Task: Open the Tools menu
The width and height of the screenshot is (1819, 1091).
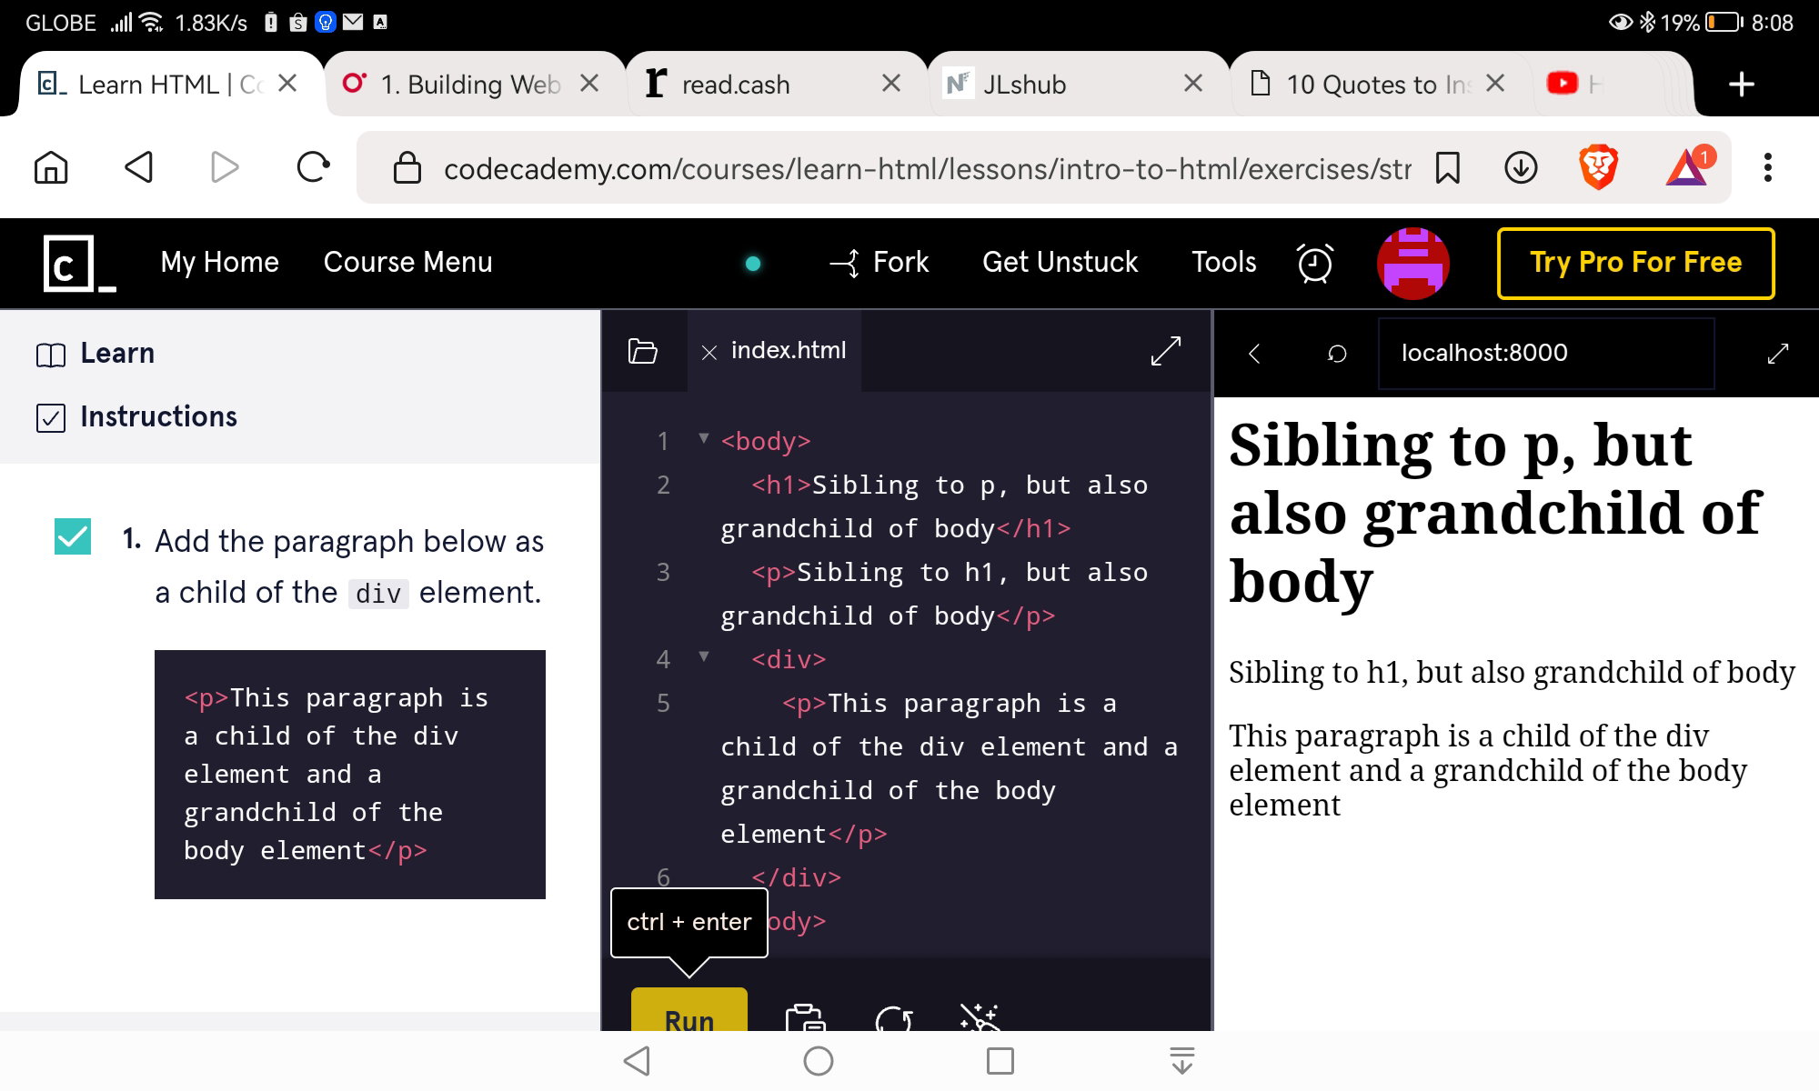Action: coord(1223,263)
